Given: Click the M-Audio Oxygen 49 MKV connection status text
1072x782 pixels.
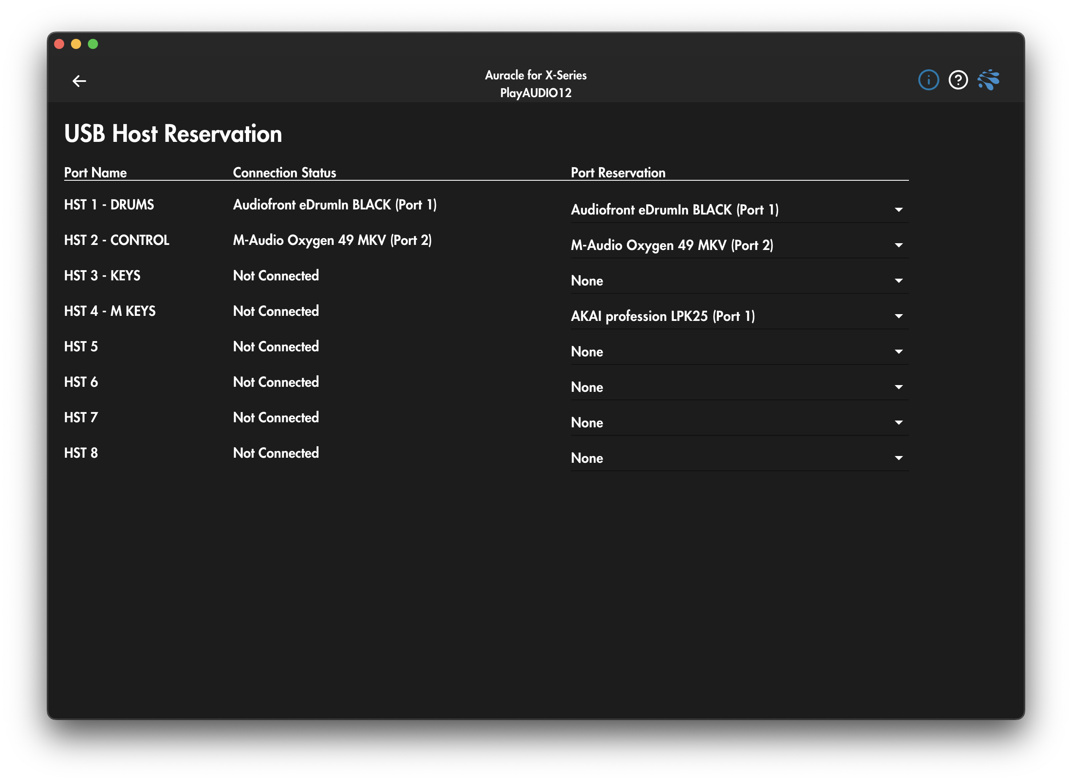Looking at the screenshot, I should point(332,240).
